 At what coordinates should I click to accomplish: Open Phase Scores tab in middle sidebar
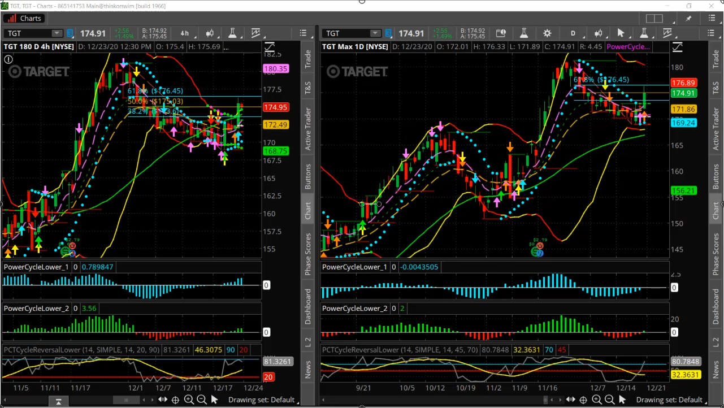tap(308, 254)
